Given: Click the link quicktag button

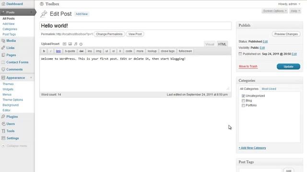Looking at the screenshot, I should (59, 51).
